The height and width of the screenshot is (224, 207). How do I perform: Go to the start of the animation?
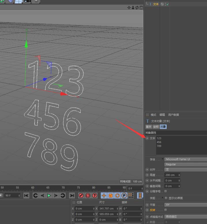tap(27, 195)
